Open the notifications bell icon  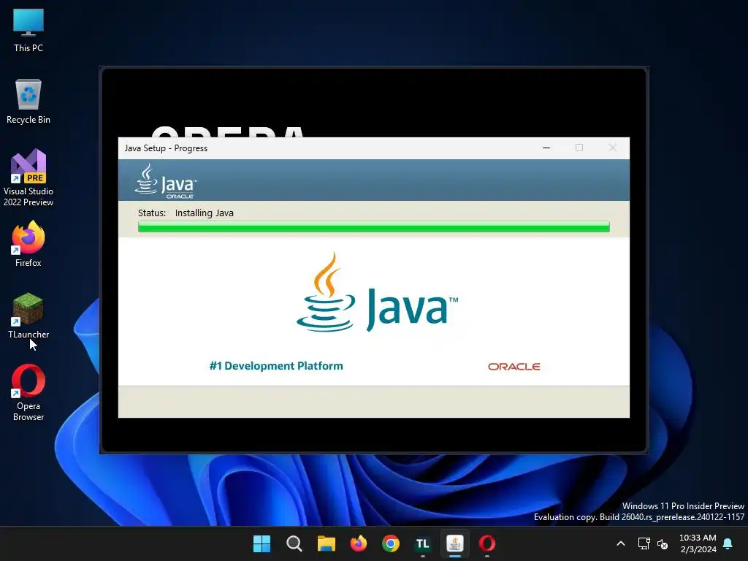[x=728, y=543]
